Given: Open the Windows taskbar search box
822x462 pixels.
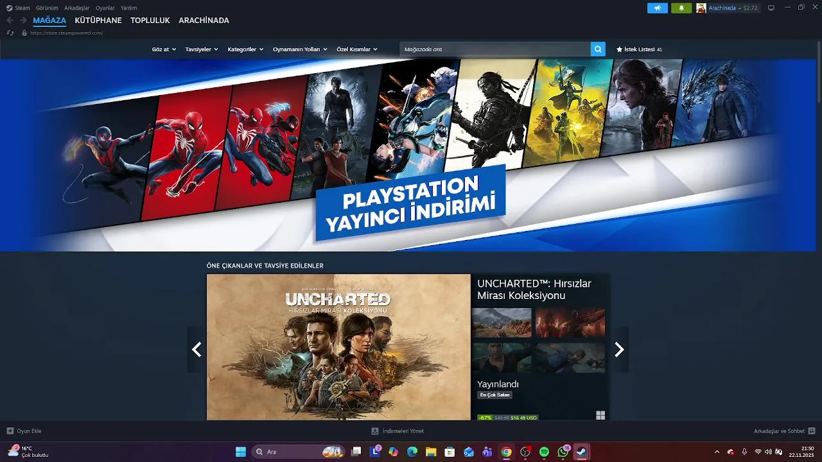Looking at the screenshot, I should pos(297,452).
